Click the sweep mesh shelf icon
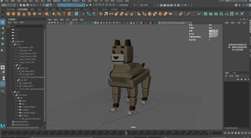 [59, 14]
